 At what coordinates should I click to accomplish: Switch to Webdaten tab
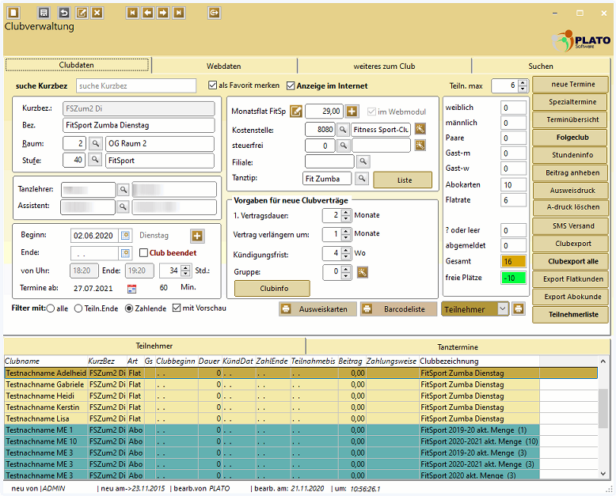(x=224, y=66)
